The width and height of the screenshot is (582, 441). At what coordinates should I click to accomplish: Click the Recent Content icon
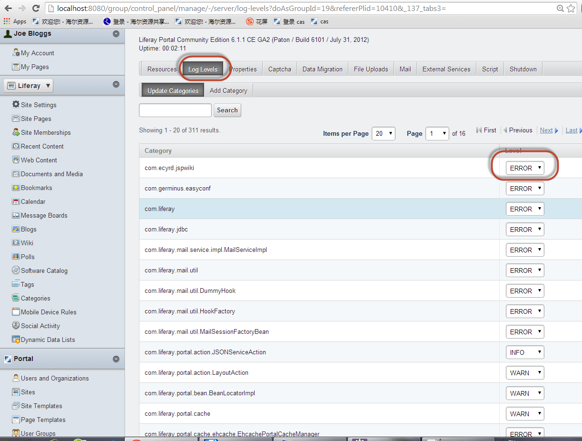[x=16, y=146]
